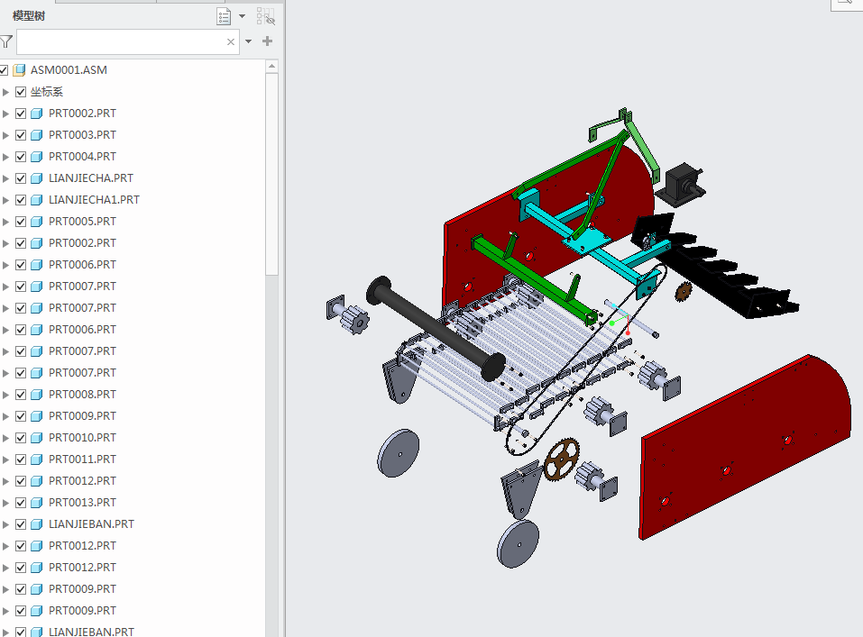The height and width of the screenshot is (637, 863).
Task: Click the PRT0003.PRT part icon
Action: (x=37, y=135)
